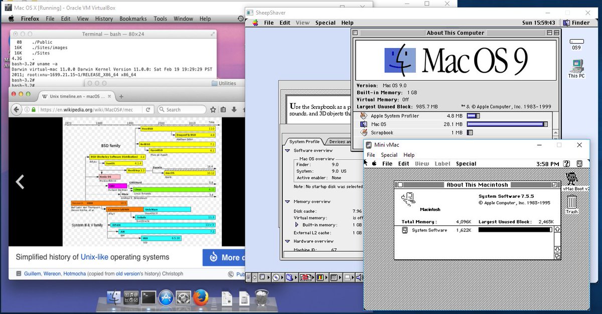Expand the Built-in memory disclosure triangle
This screenshot has width=602, height=314.
(297, 225)
